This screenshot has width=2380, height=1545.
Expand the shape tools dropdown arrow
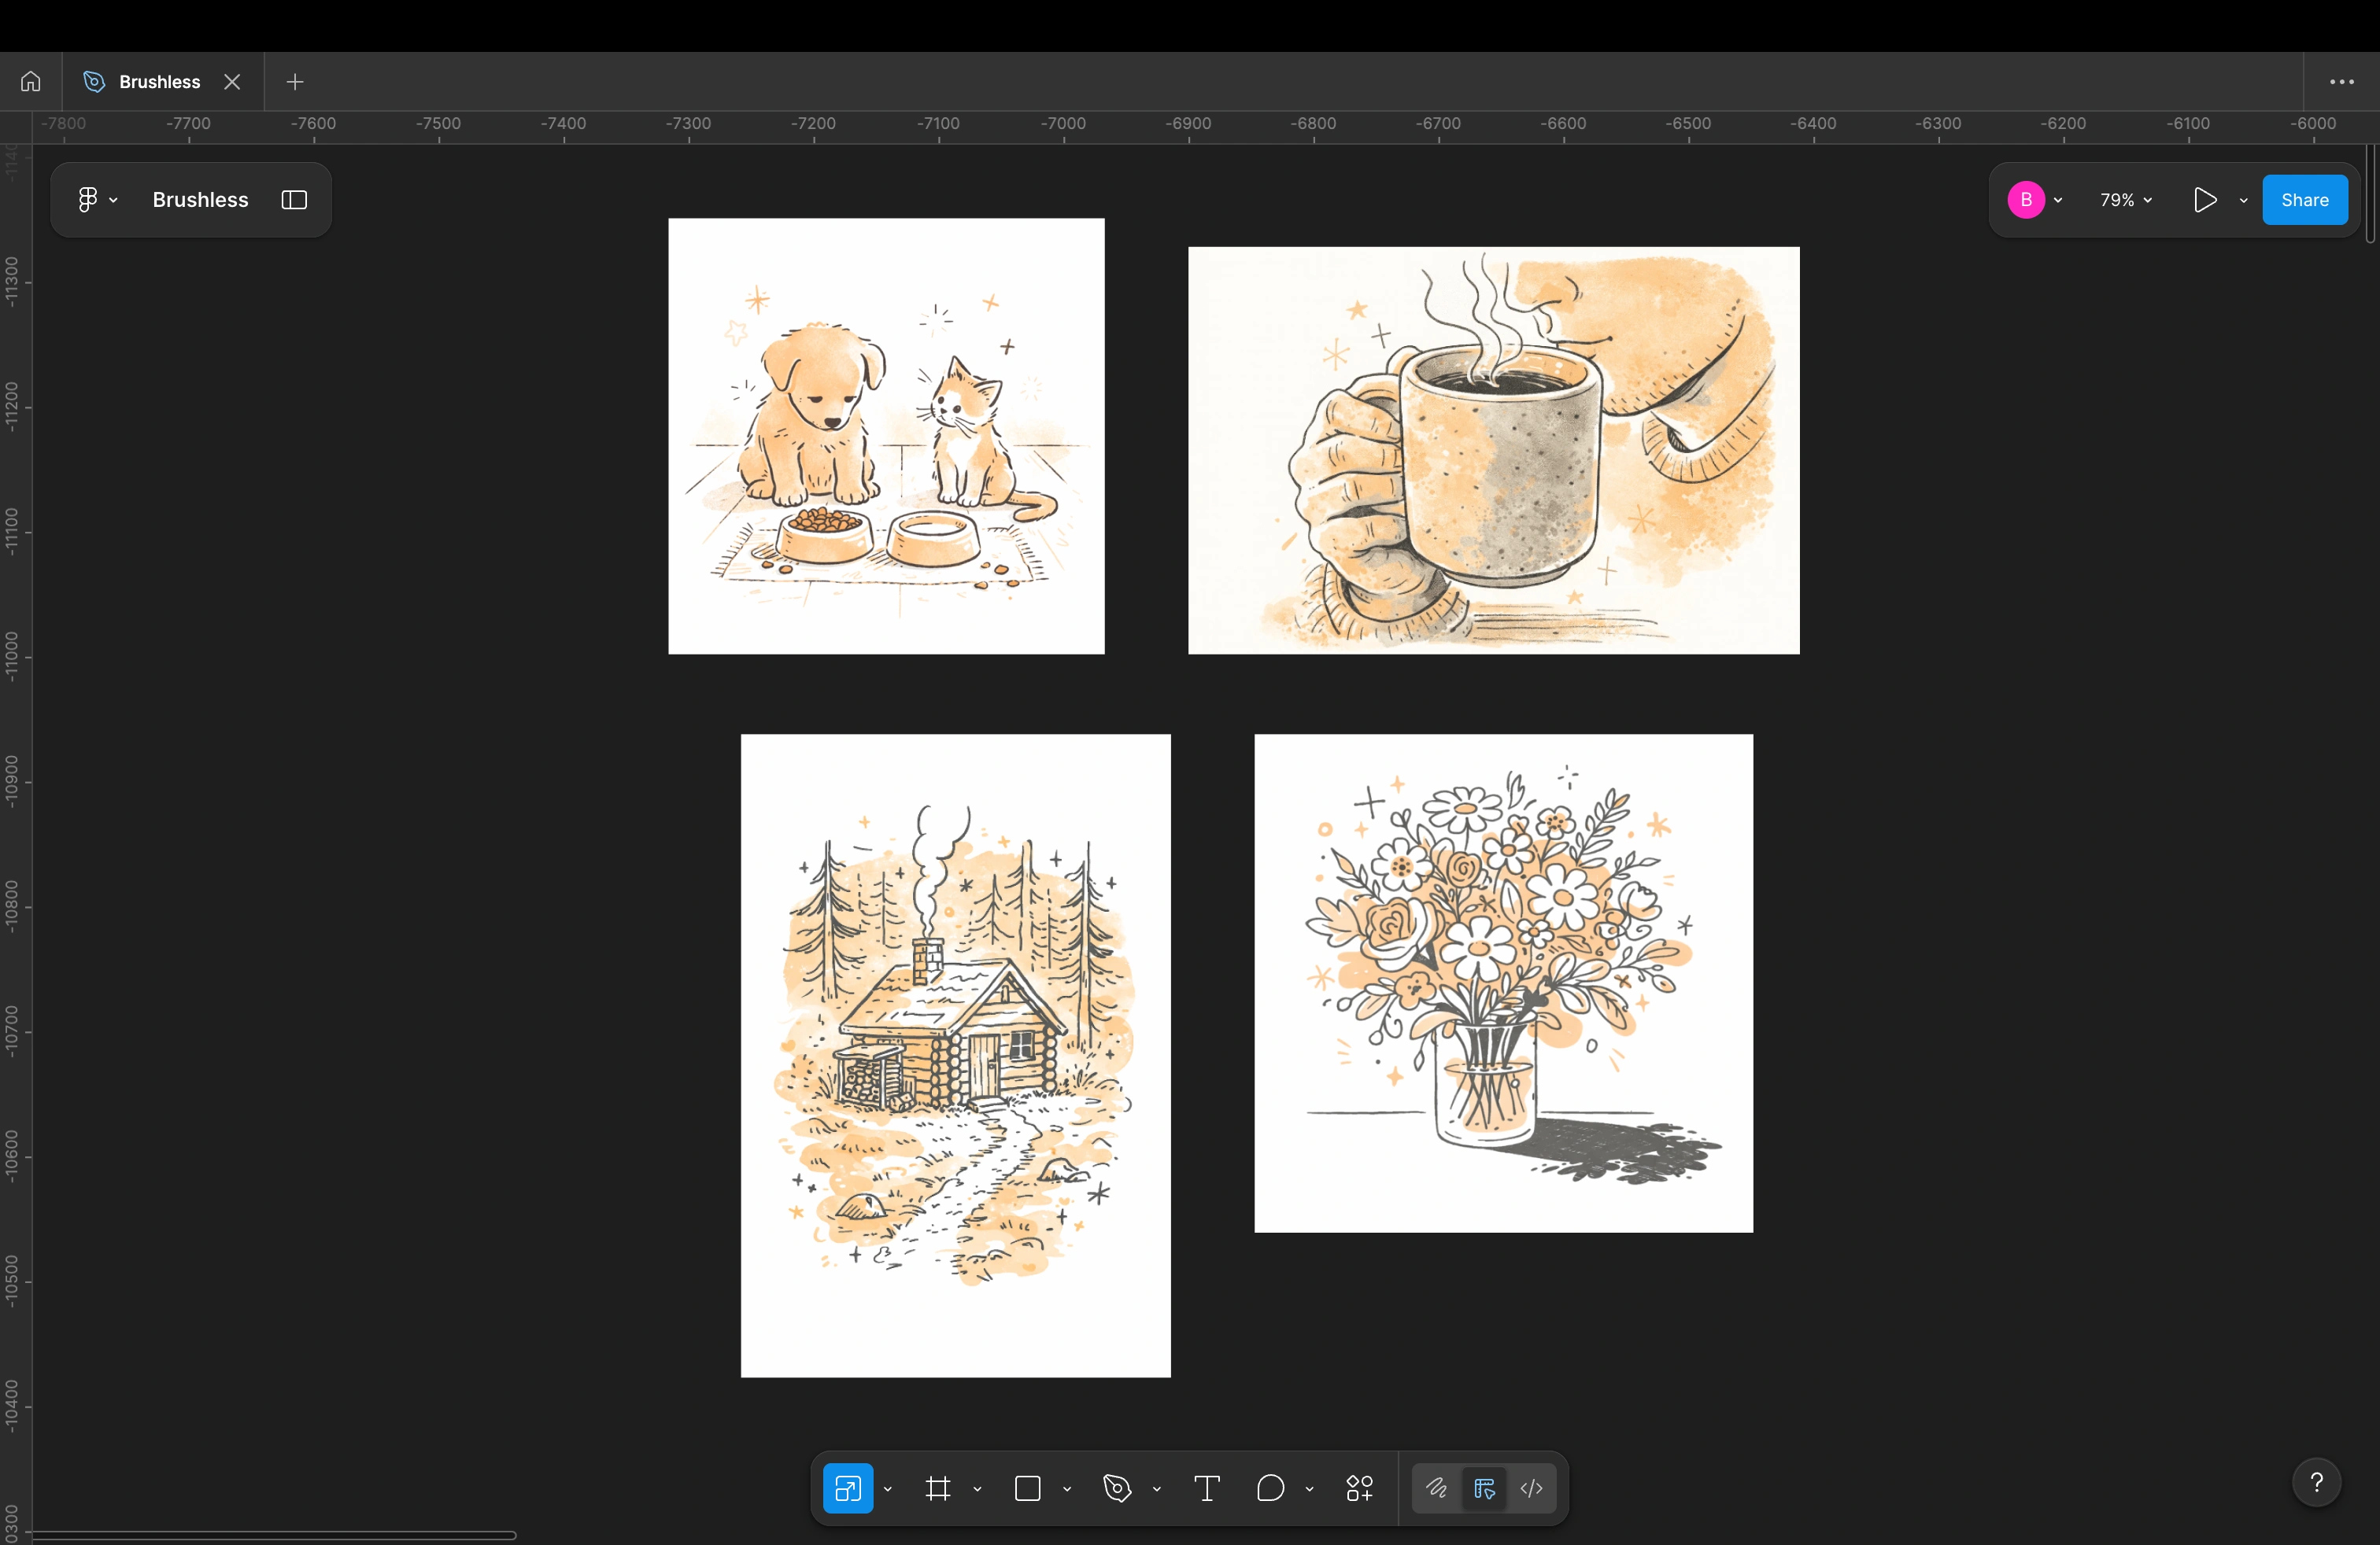click(x=1067, y=1489)
